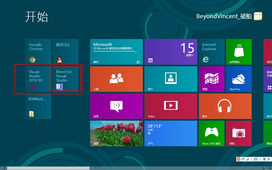Viewport: 272px width, 170px height.
Task: Launch Blend for Visual Studio tile
Action: [x=65, y=79]
